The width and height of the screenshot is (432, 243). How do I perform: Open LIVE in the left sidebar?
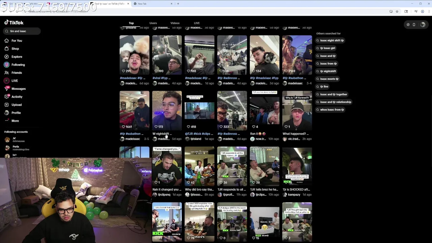(11, 81)
